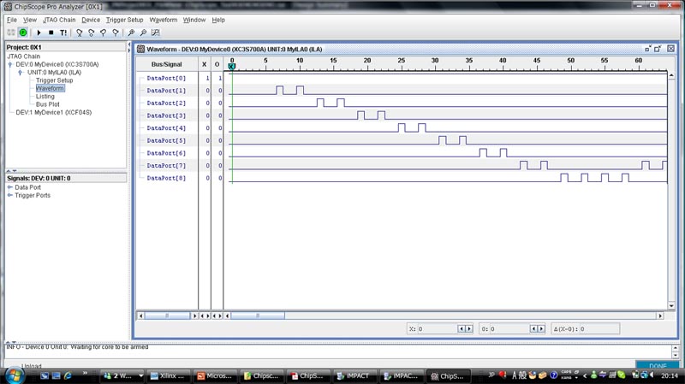This screenshot has height=384, width=685.
Task: Open the Help menu
Action: [x=218, y=20]
